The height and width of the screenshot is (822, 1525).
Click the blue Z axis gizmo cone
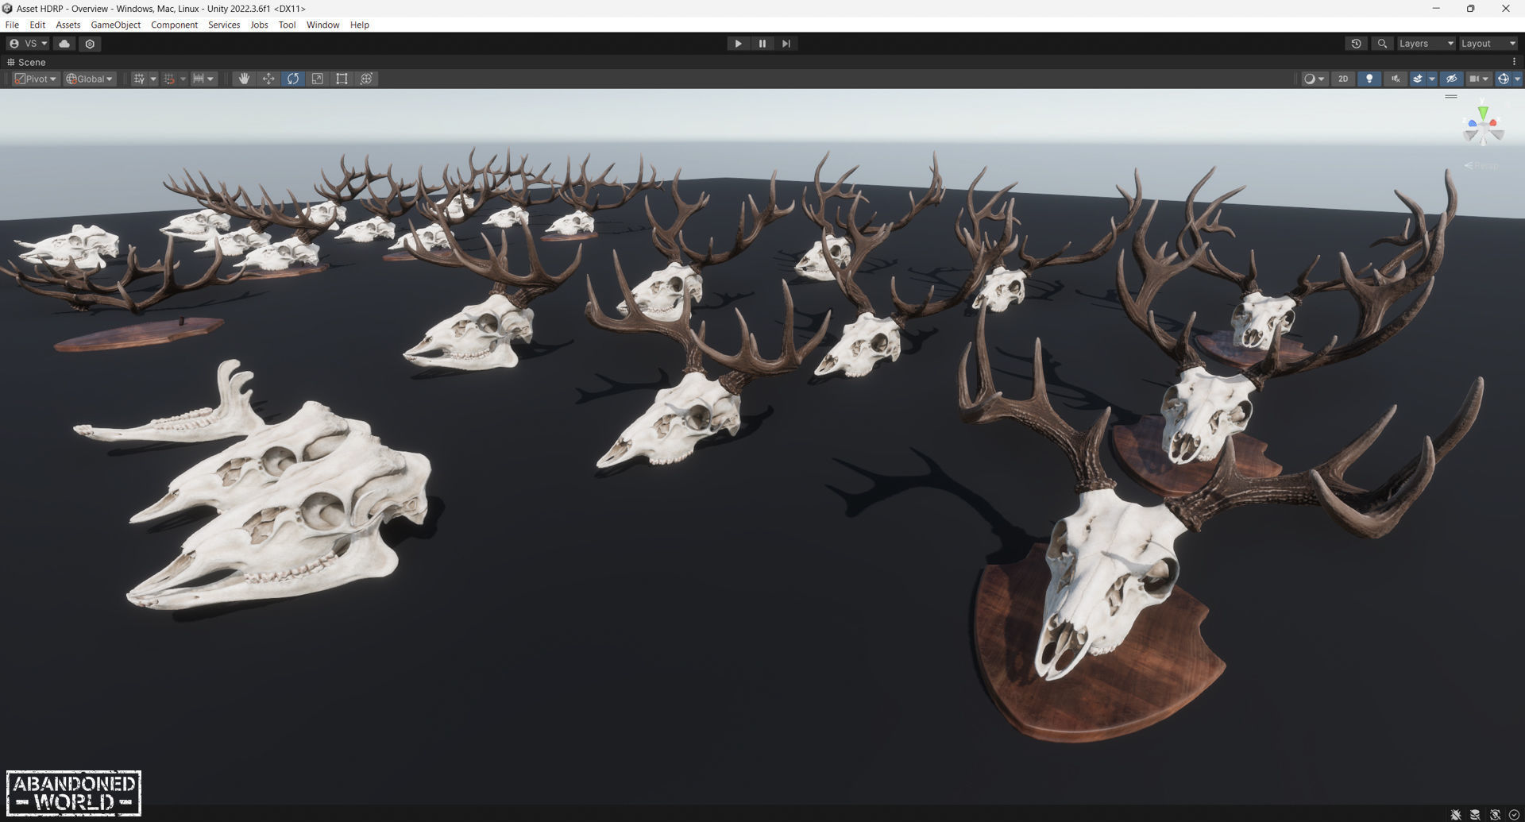(x=1472, y=123)
